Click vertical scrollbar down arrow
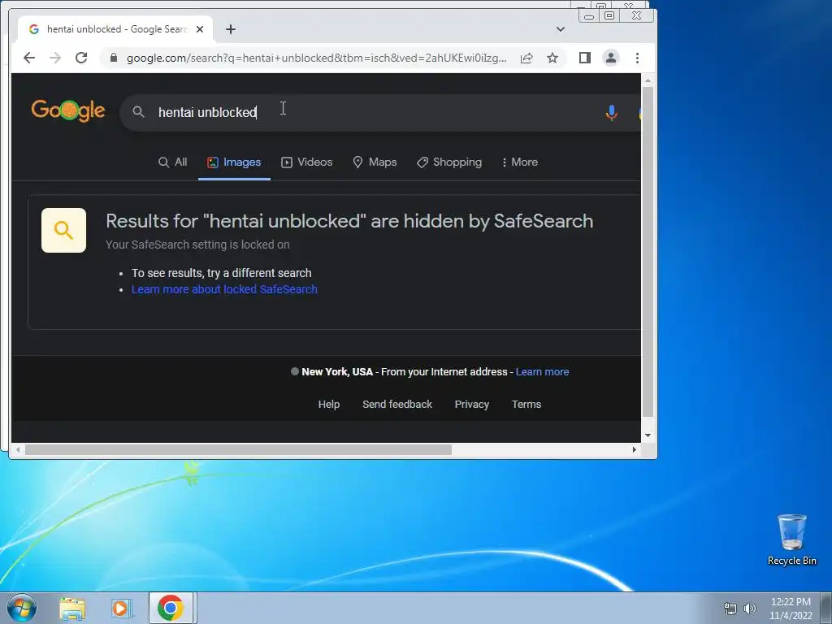This screenshot has width=832, height=624. (648, 435)
